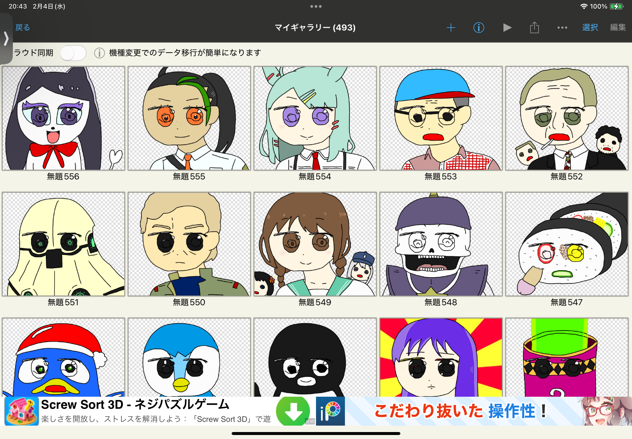
Task: Open the blue info icon in toolbar
Action: [479, 28]
